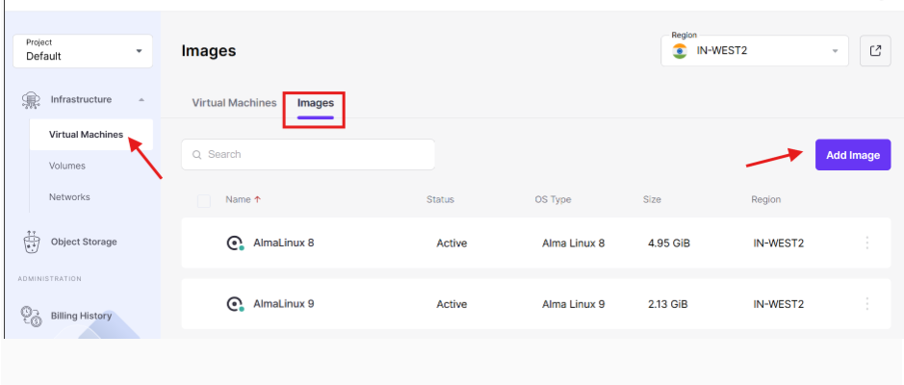
Task: Click the AlmaLinux 9 image name
Action: coord(284,304)
